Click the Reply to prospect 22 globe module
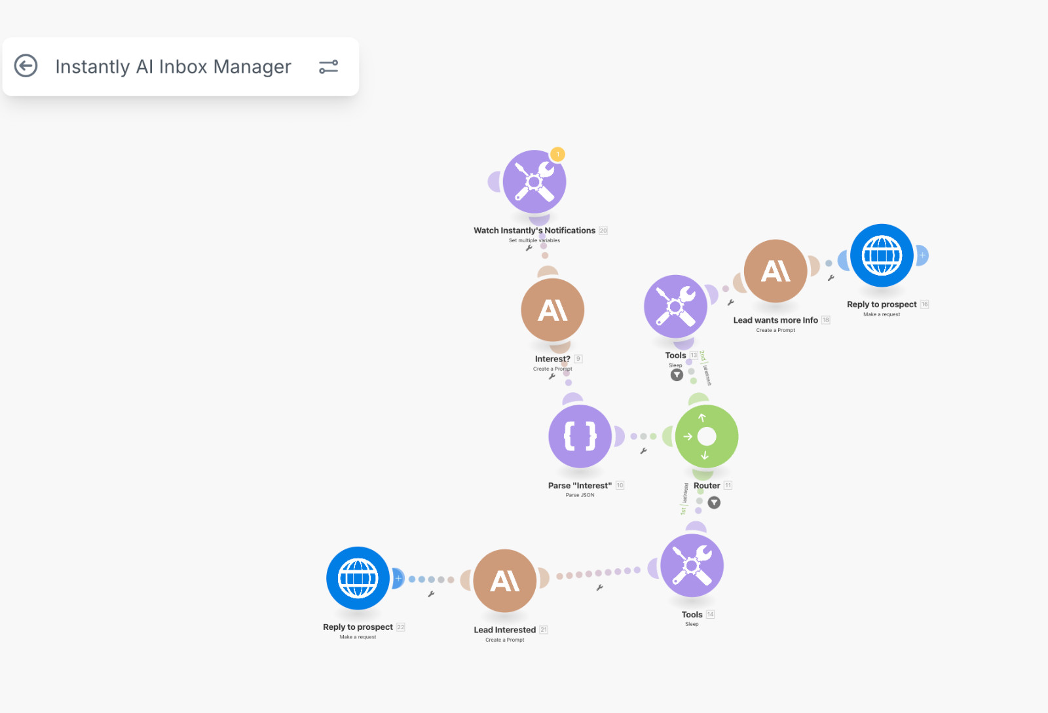This screenshot has width=1048, height=713. (x=358, y=577)
